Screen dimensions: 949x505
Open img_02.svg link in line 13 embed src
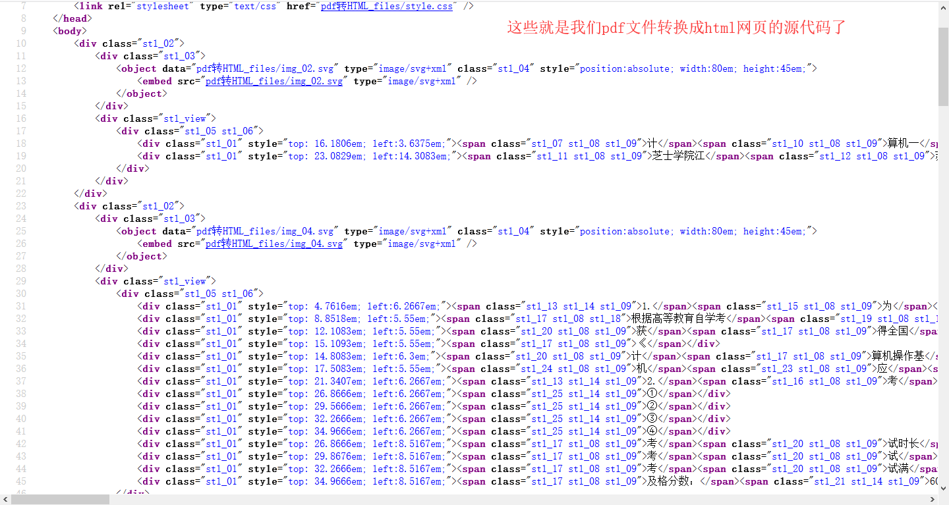(274, 81)
